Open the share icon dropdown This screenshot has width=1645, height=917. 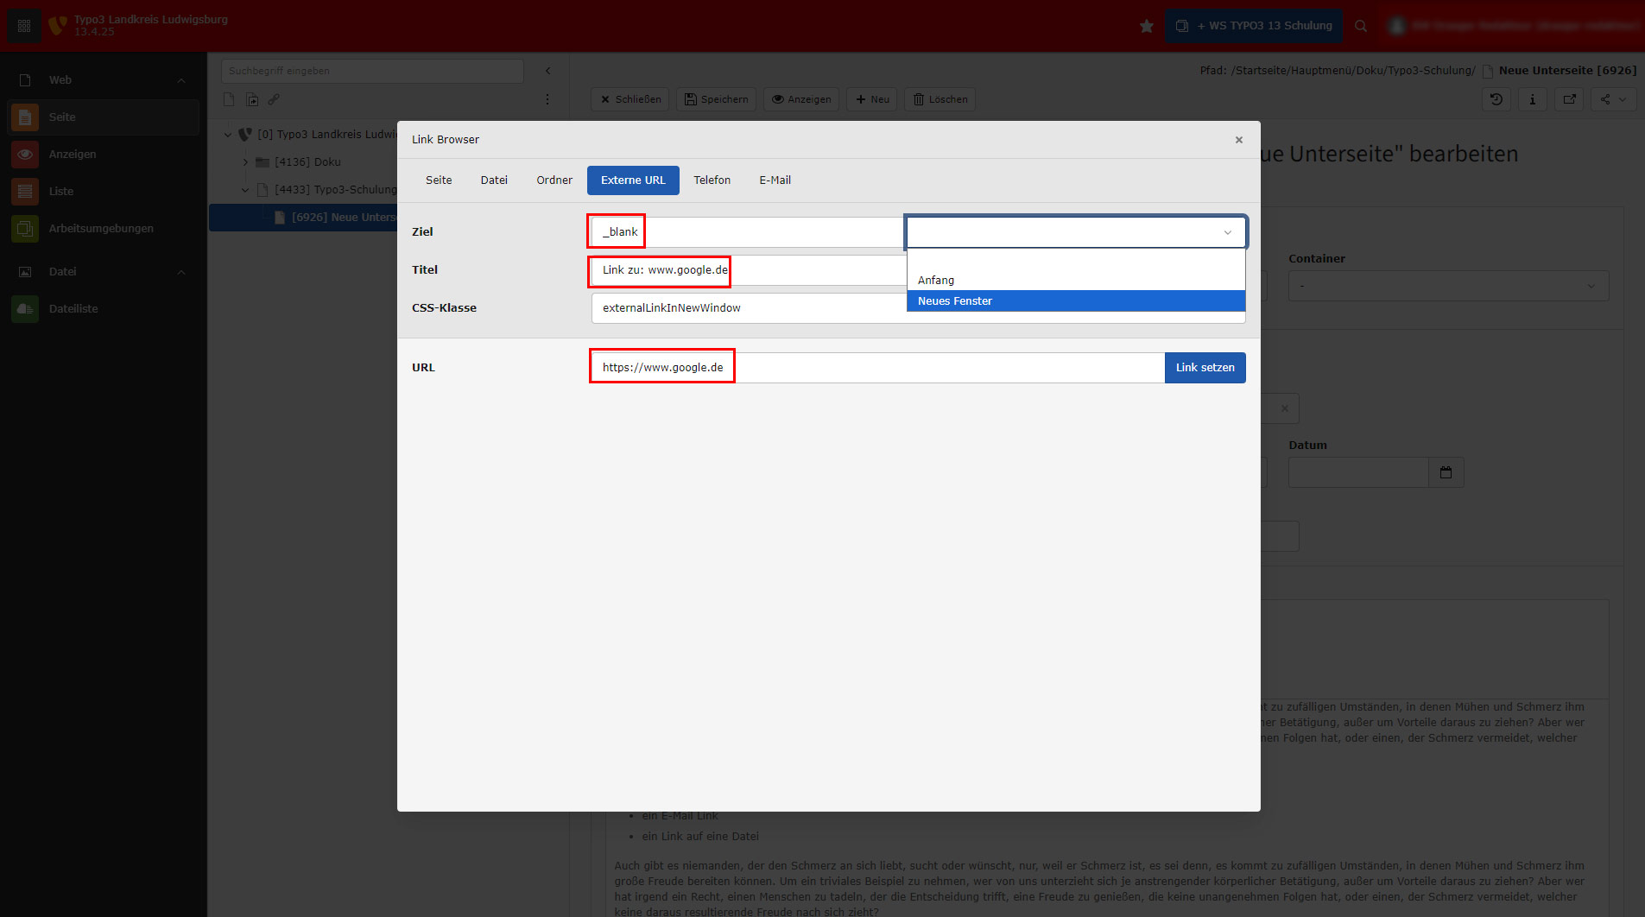[1612, 99]
